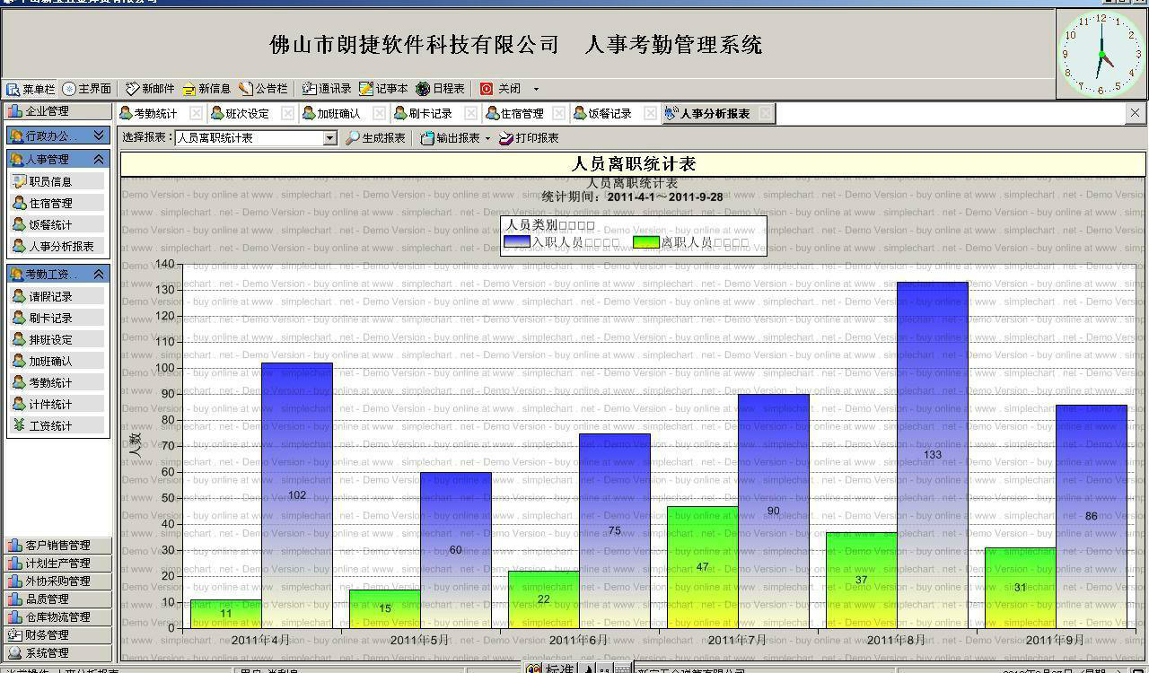This screenshot has height=673, width=1149.
Task: Close the 饭餐记录 tab
Action: tap(650, 113)
